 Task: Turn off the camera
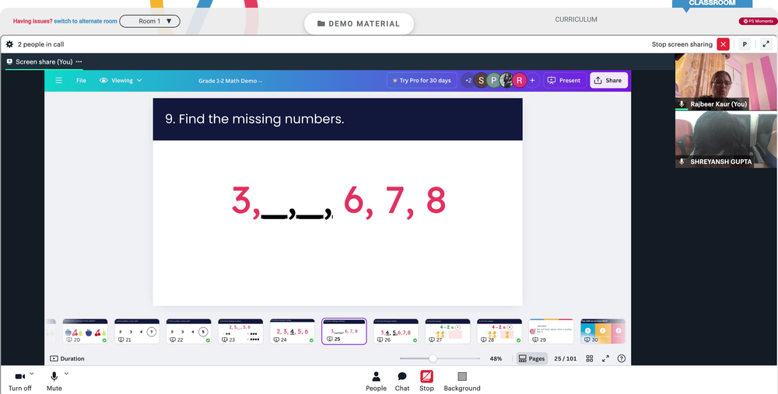coord(20,381)
